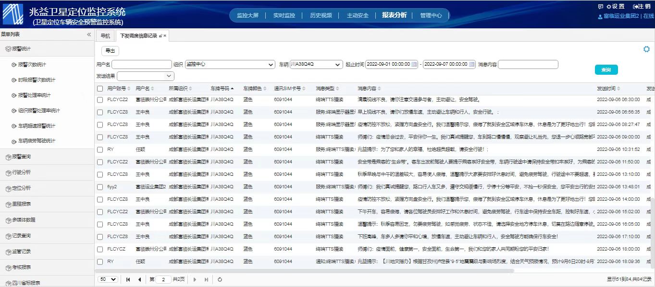
Task: Check the row checkbox for user flyy2
Action: coord(100,187)
